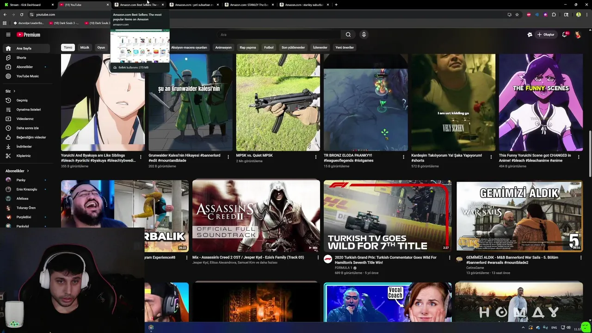Switch to Amazon STANLEY browser tab
592x333 pixels.
pos(249,5)
